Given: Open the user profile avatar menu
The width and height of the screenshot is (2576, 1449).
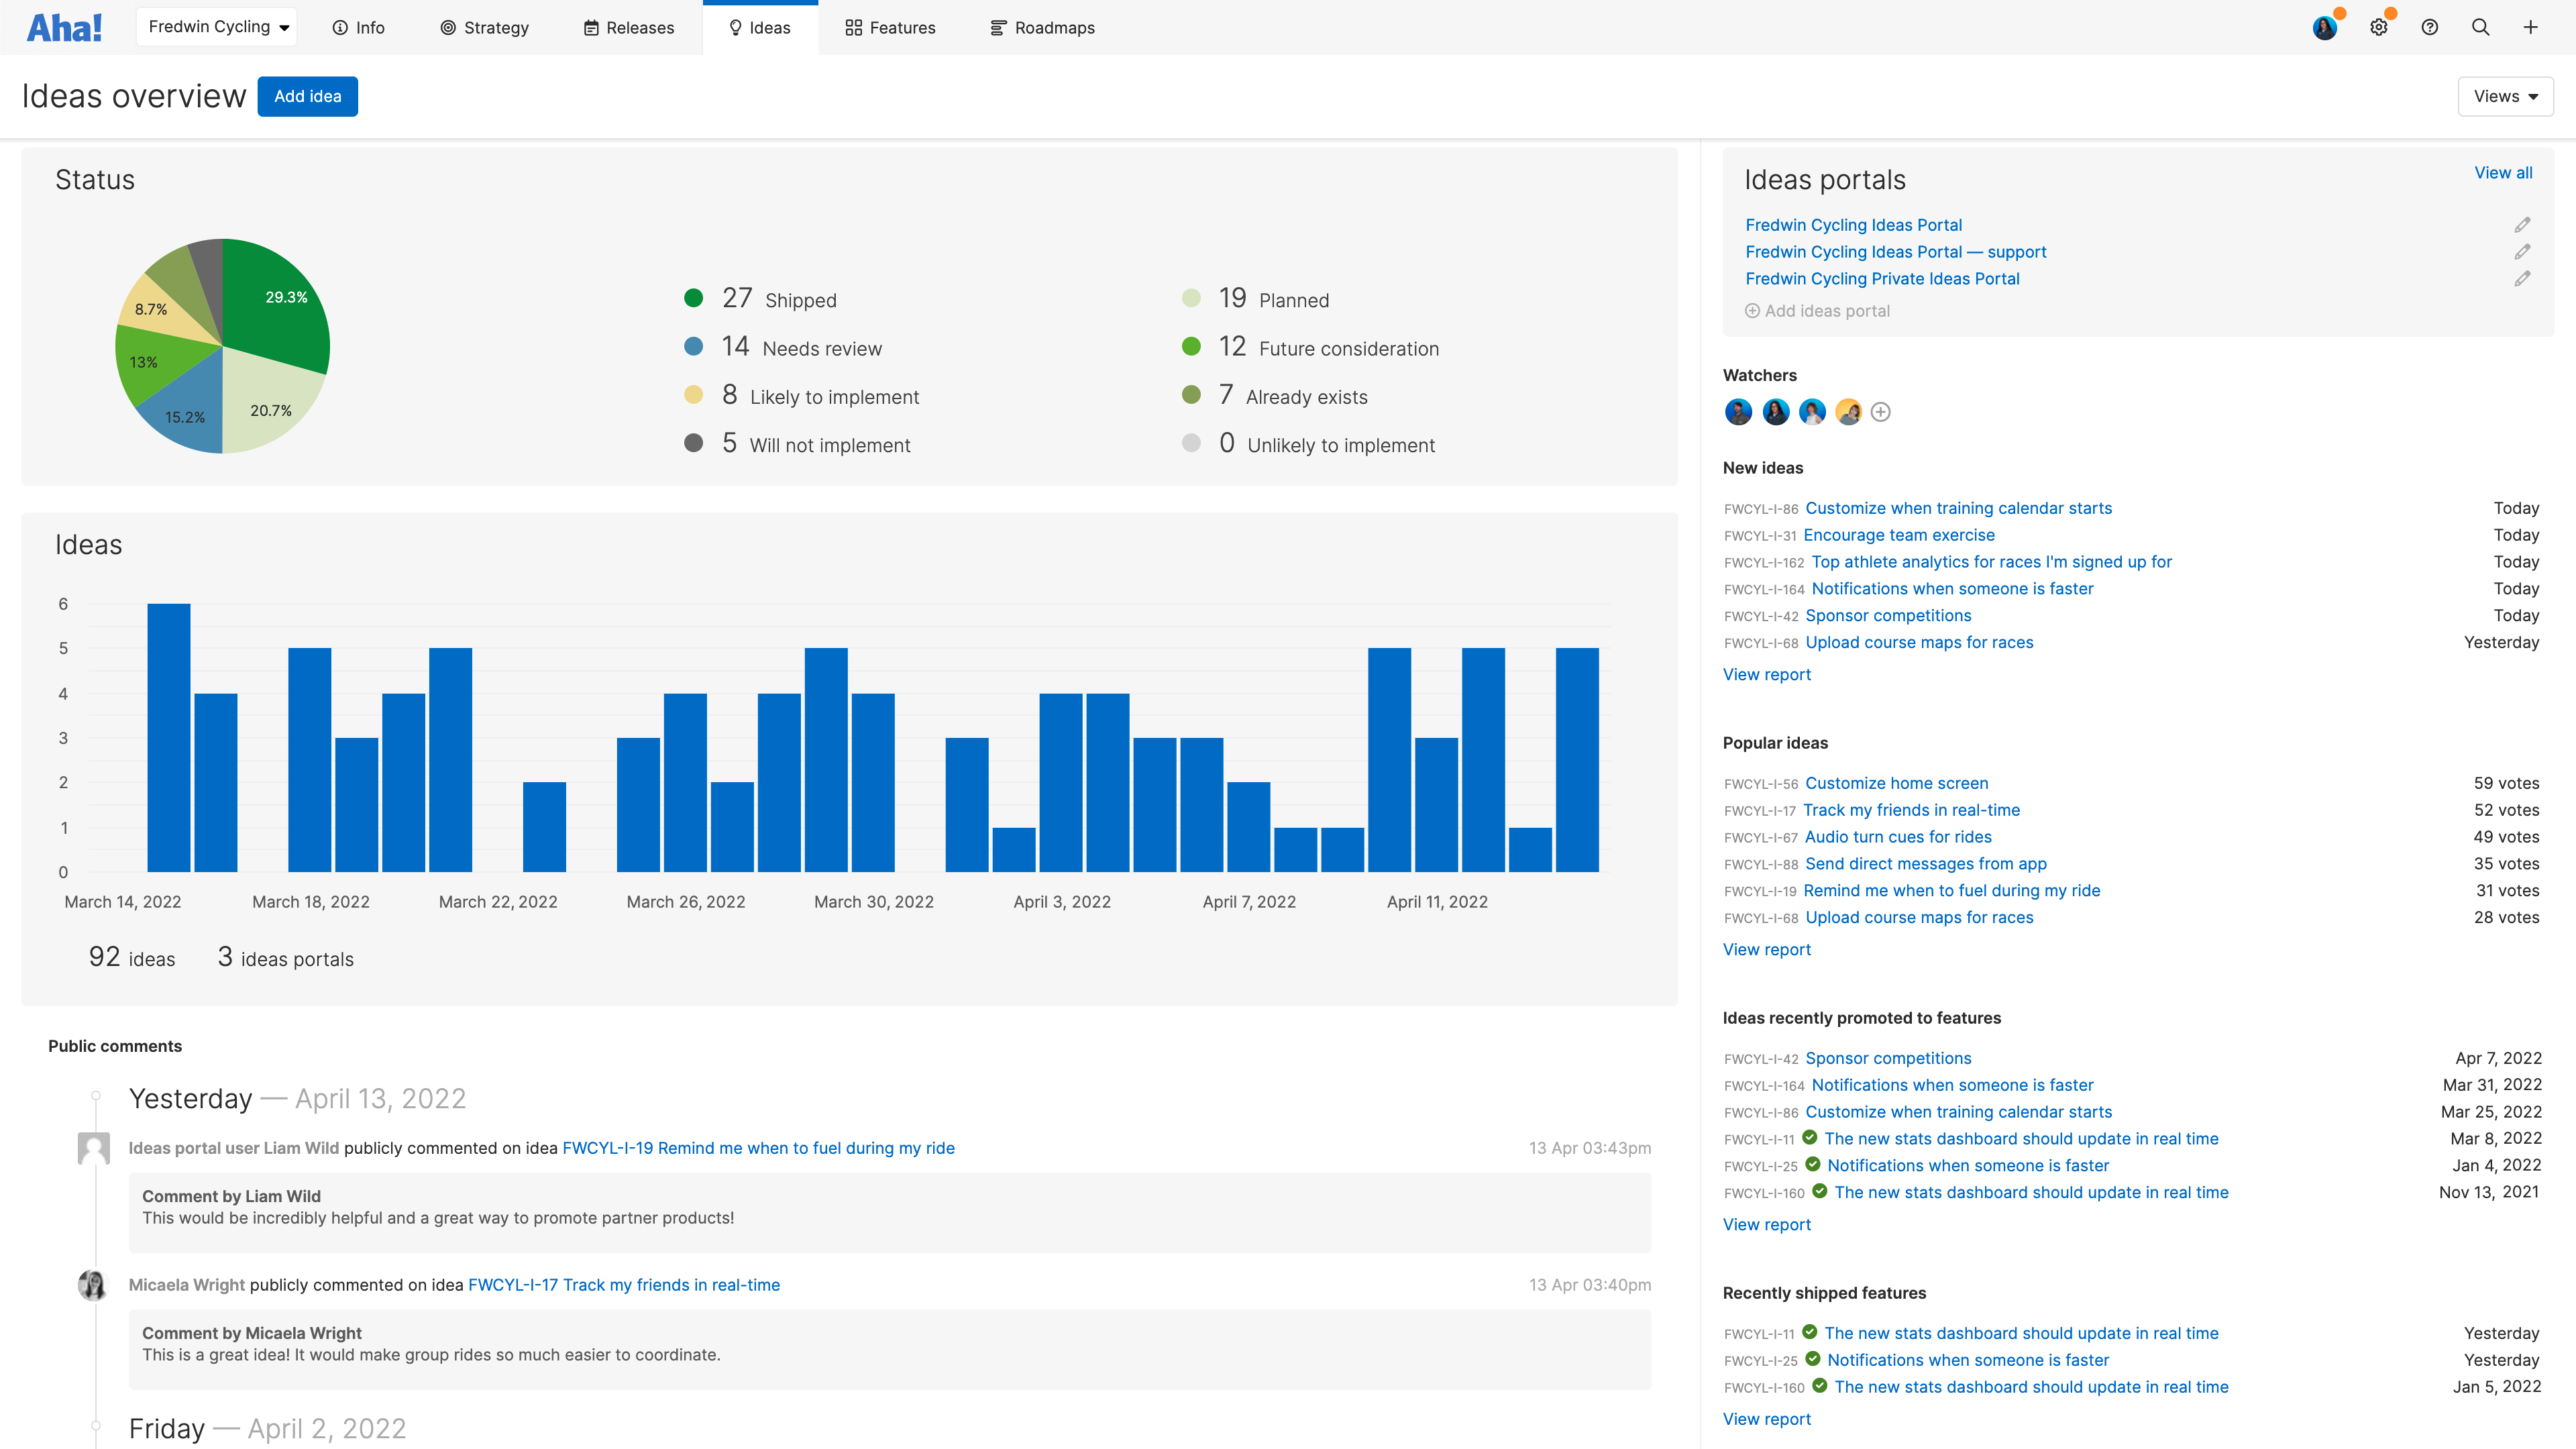Looking at the screenshot, I should click(2324, 27).
